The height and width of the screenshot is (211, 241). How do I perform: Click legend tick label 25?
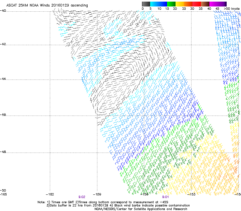184,9
